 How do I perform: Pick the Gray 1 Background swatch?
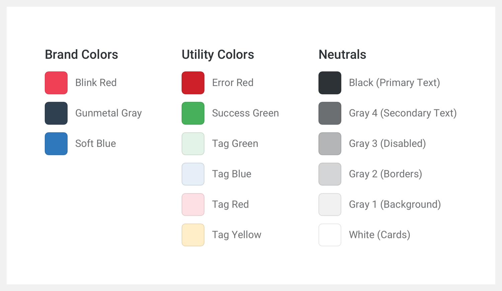(x=330, y=205)
